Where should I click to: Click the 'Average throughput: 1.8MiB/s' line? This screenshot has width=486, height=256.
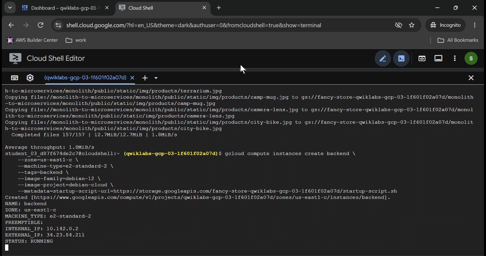coord(50,148)
